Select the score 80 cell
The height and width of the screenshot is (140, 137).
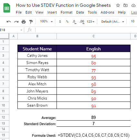(93, 63)
